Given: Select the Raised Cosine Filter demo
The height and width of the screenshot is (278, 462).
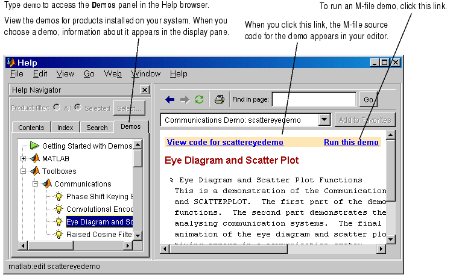Looking at the screenshot, I should pyautogui.click(x=100, y=234).
